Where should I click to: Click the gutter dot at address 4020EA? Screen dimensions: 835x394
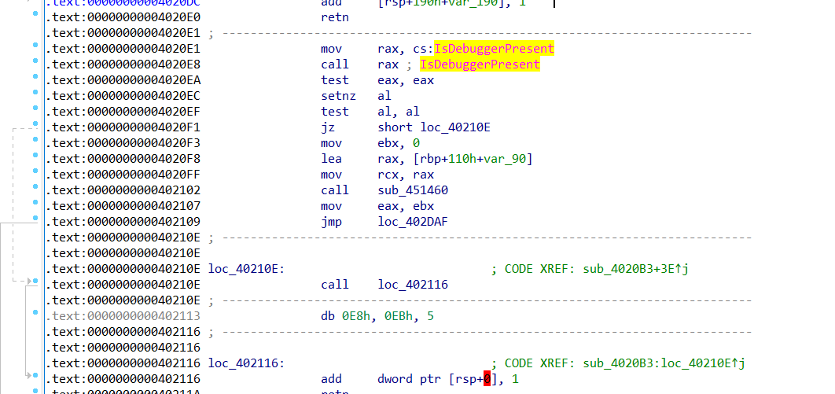pos(35,79)
